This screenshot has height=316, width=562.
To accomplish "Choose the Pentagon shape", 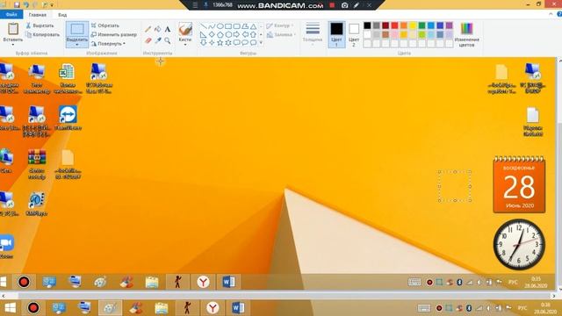I will tap(220, 35).
